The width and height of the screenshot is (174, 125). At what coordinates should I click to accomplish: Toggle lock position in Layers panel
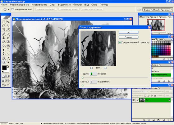[152, 96]
